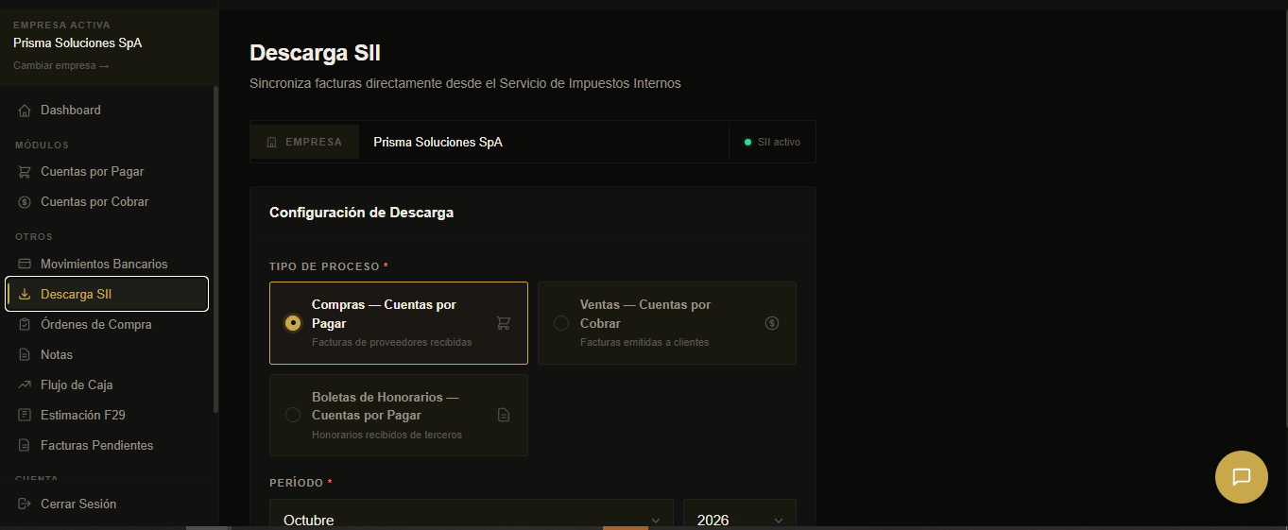Click the Cuentas por Cobrar coin icon
Screen dimensions: 1288x530
[x=25, y=202]
